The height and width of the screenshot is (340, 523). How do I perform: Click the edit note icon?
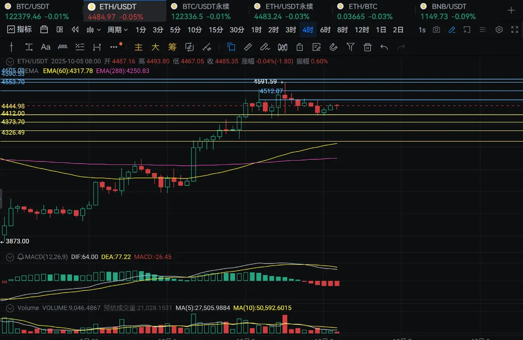(x=316, y=47)
